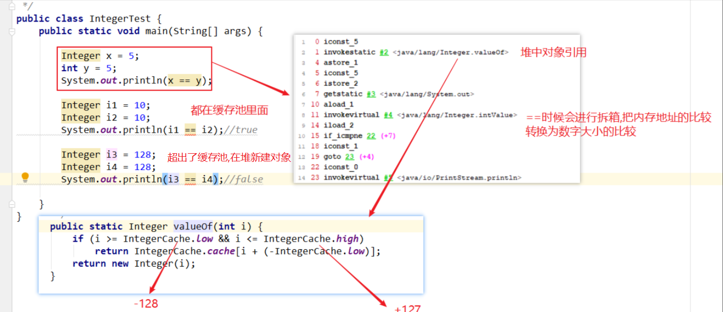
Task: Place cursor on 'public class IntegerTest {'
Action: pyautogui.click(x=89, y=19)
